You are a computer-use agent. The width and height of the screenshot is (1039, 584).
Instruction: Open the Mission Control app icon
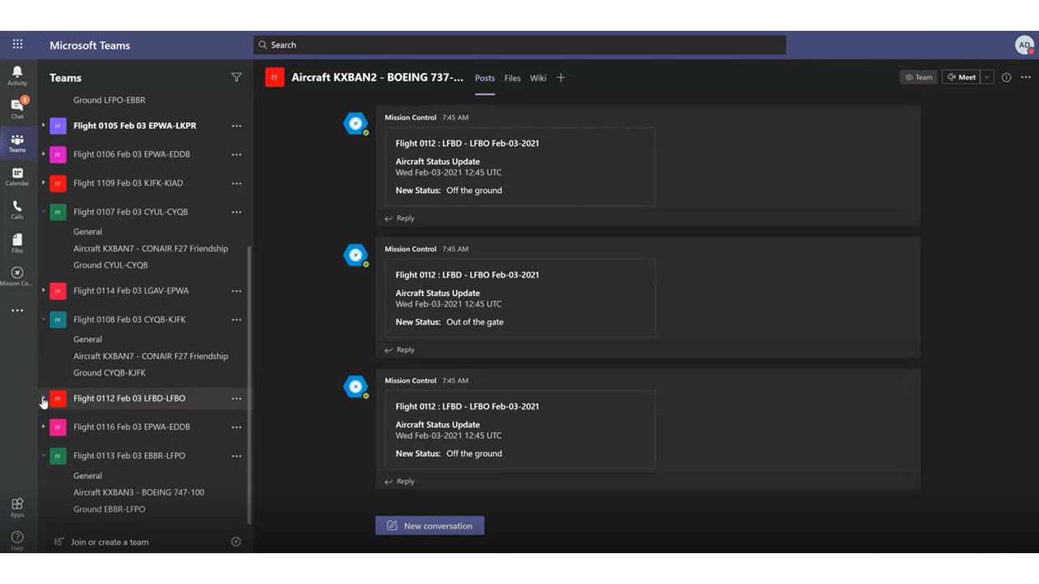point(17,276)
